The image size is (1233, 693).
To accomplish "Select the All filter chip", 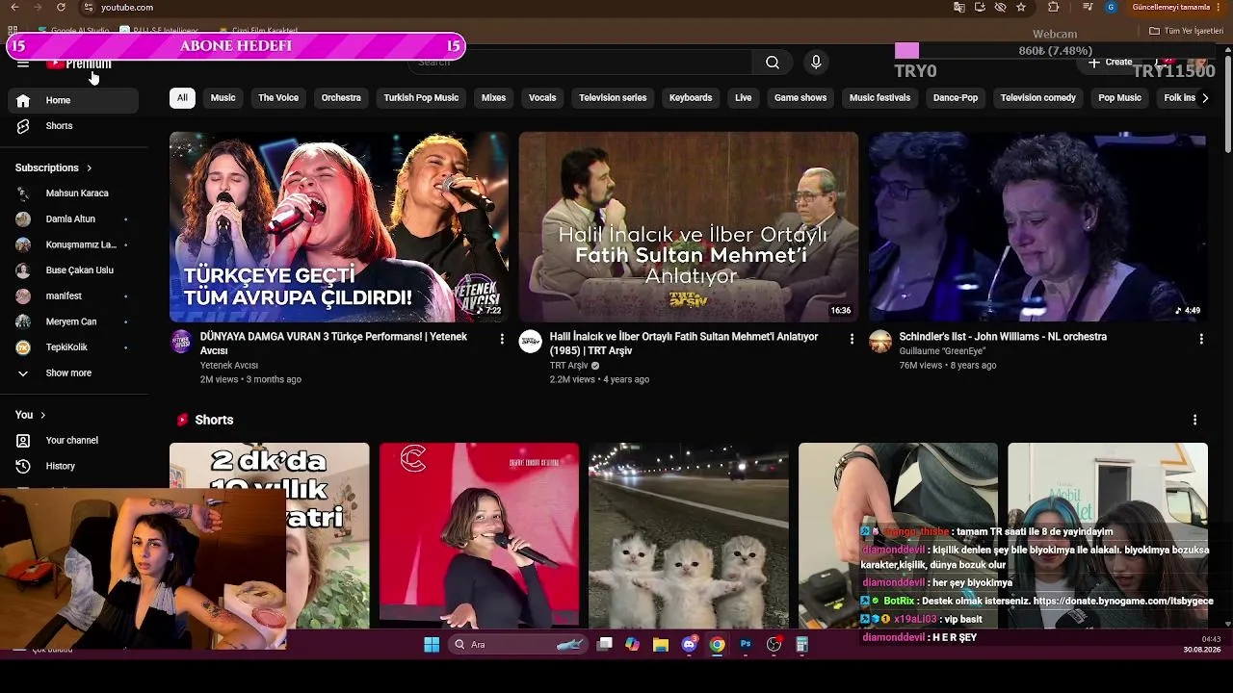I will coord(182,98).
